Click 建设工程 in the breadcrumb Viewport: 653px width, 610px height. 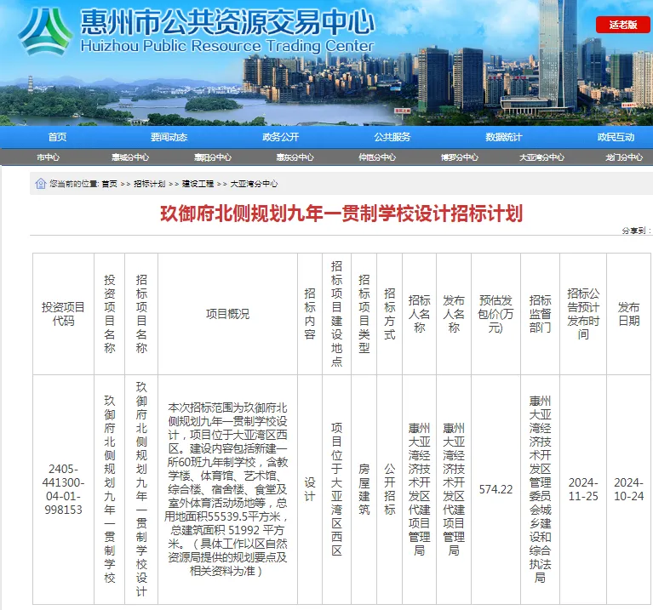pos(198,184)
